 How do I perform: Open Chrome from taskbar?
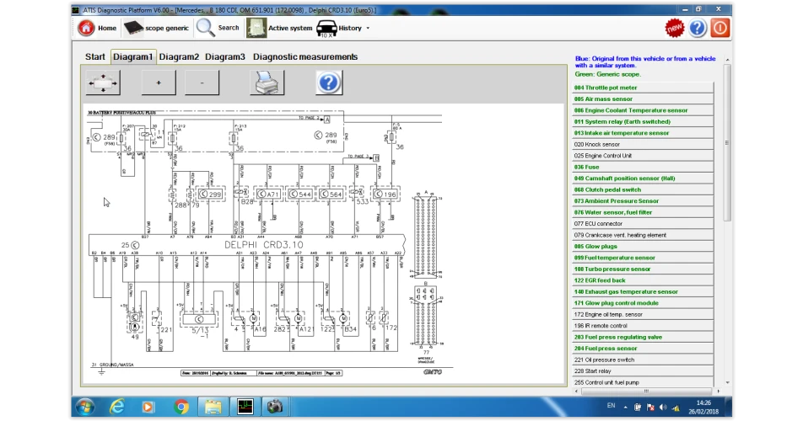pyautogui.click(x=181, y=408)
